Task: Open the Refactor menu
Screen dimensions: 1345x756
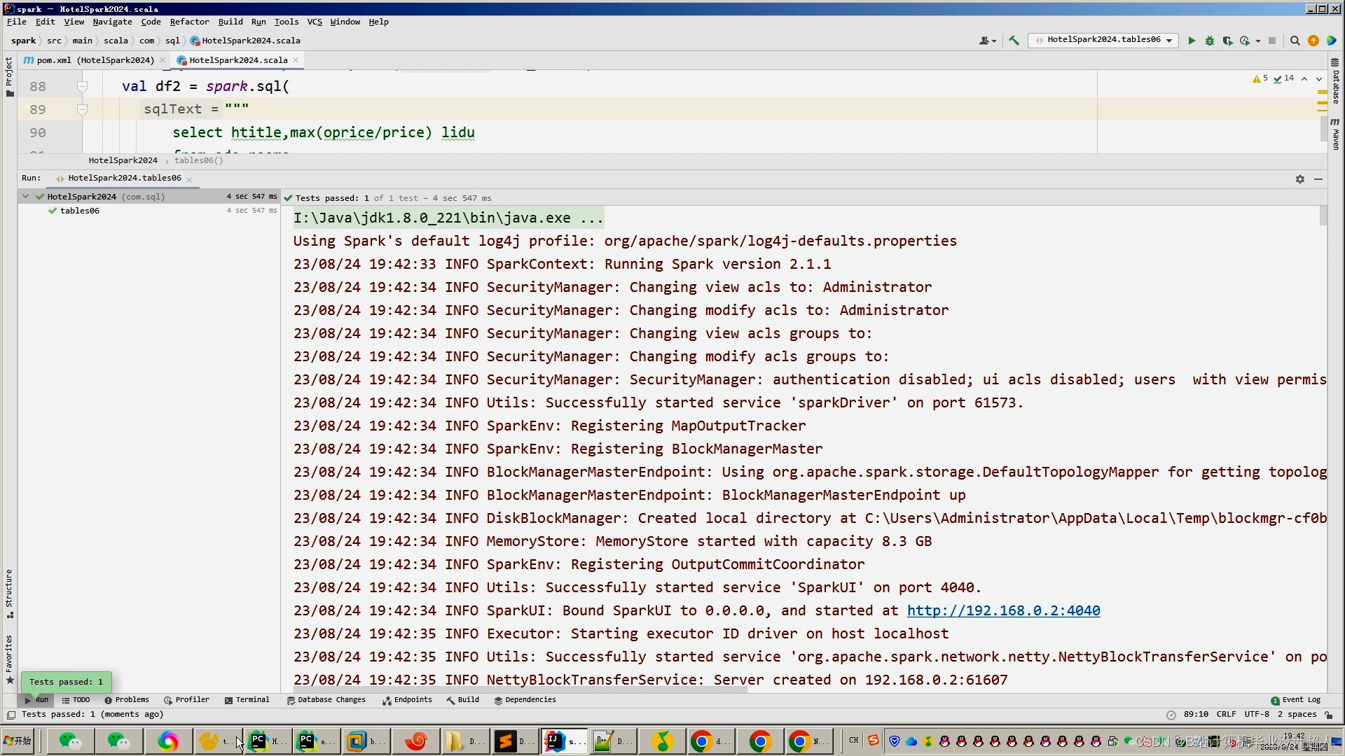Action: pos(189,22)
